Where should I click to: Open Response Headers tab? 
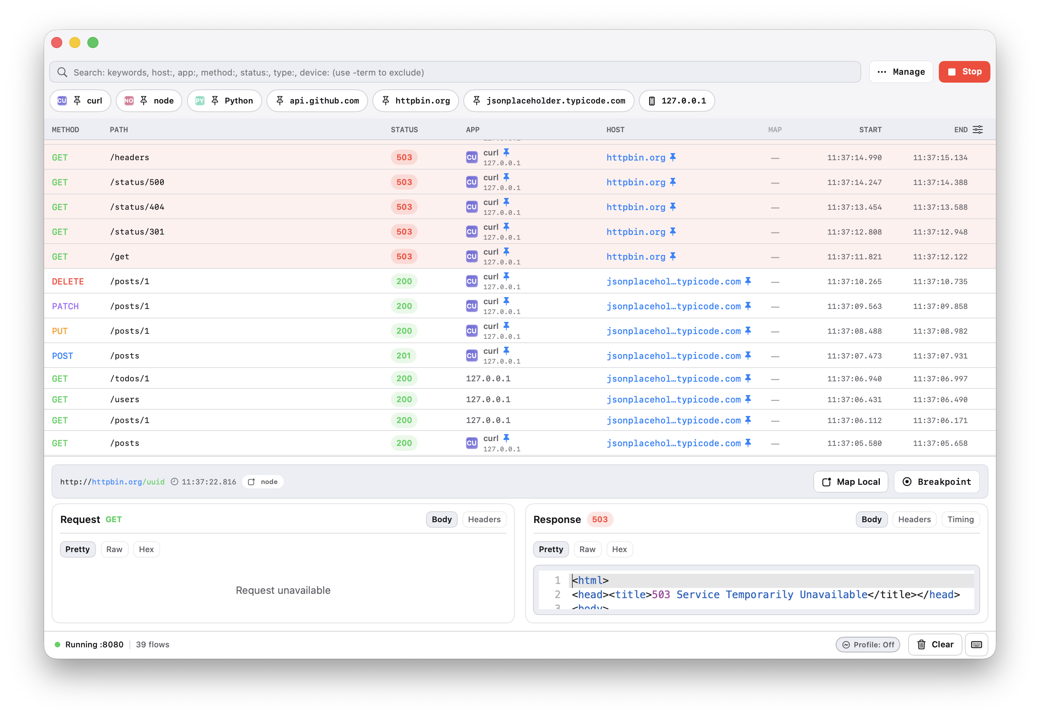pyautogui.click(x=914, y=519)
